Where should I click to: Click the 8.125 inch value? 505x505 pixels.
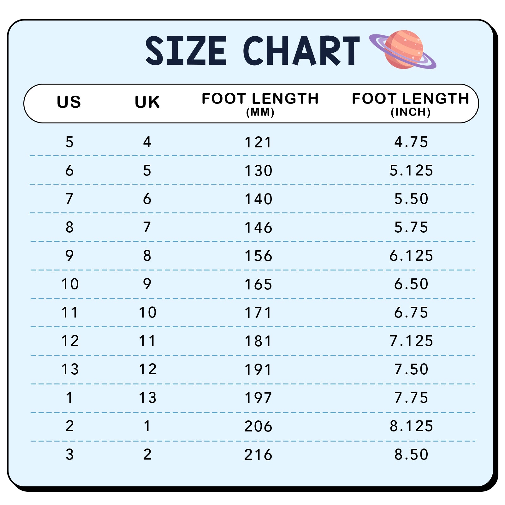pos(411,426)
